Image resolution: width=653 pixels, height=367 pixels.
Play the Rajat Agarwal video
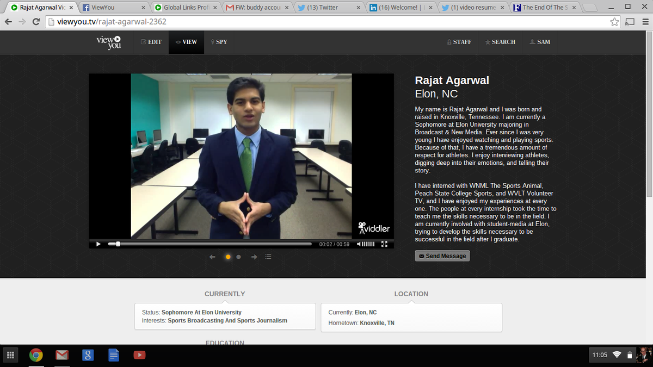click(x=98, y=244)
